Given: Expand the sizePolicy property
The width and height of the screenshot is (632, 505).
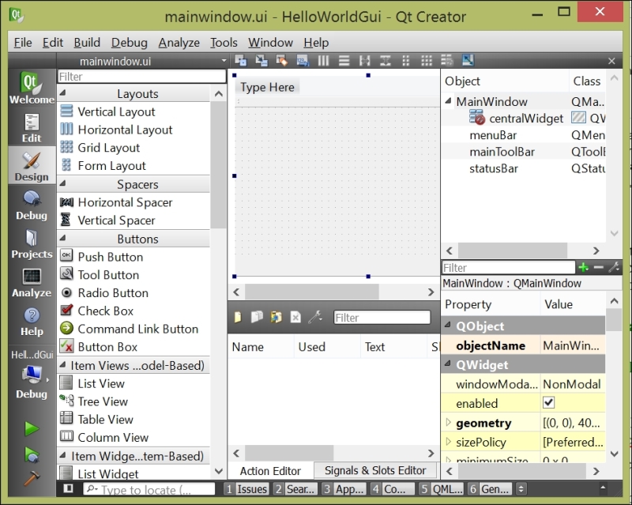Looking at the screenshot, I should 448,442.
